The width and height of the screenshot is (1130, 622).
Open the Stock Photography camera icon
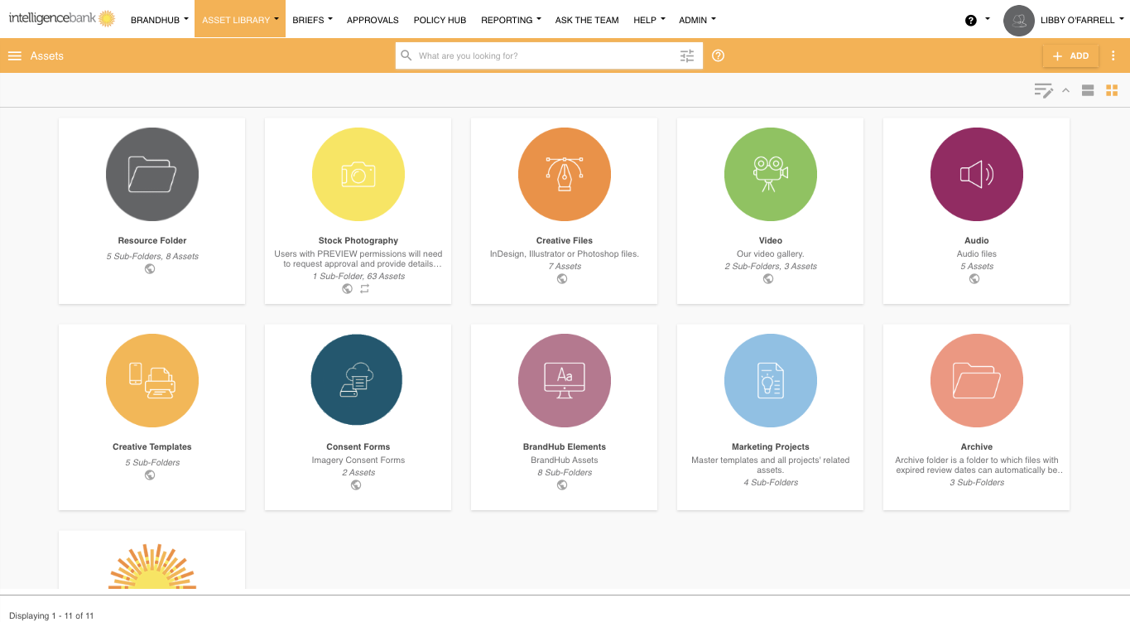tap(358, 174)
